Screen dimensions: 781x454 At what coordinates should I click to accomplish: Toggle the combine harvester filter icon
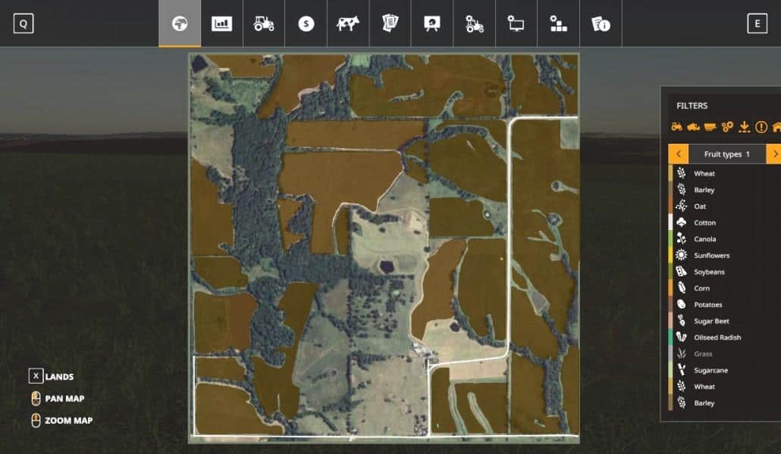pyautogui.click(x=693, y=127)
